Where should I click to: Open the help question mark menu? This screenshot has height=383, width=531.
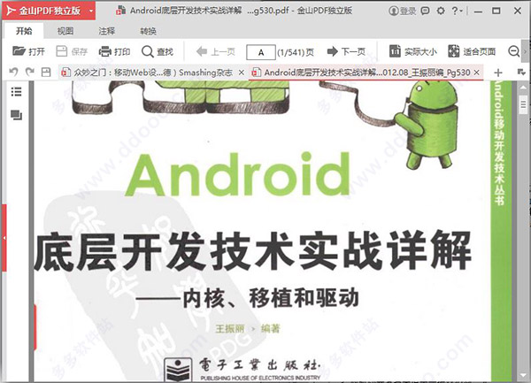tap(457, 11)
